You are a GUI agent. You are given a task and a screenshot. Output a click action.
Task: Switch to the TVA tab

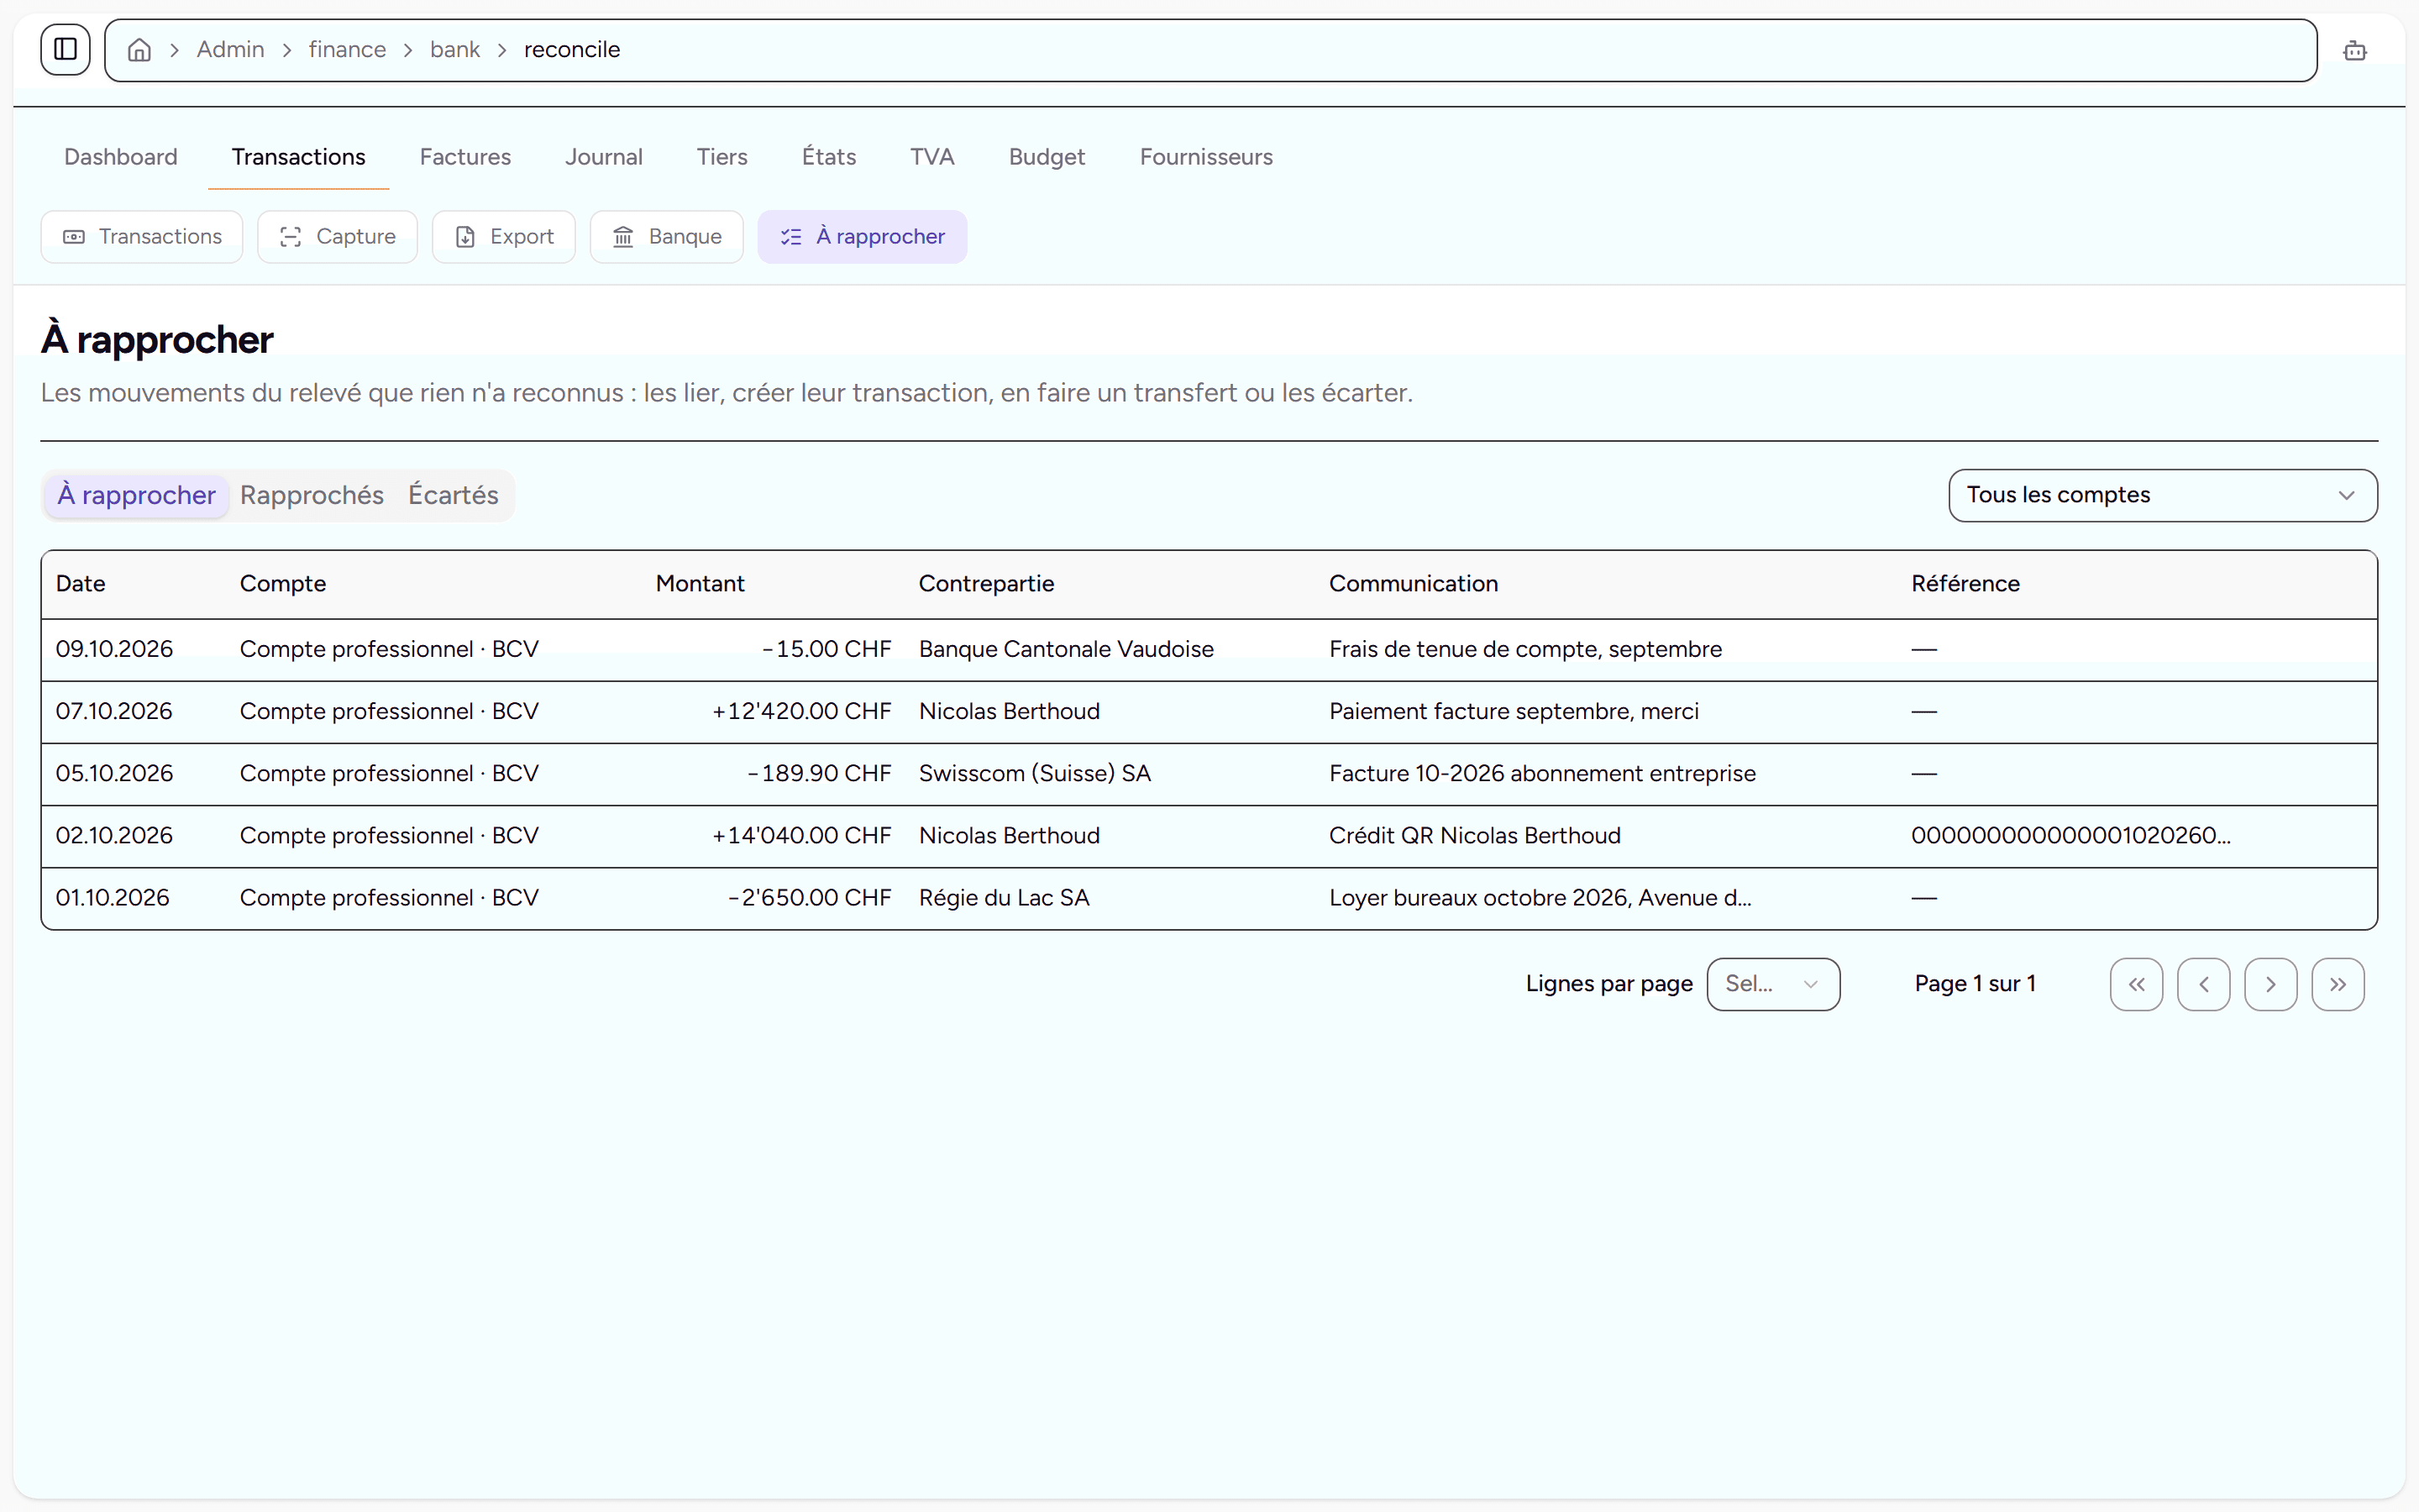[x=931, y=157]
